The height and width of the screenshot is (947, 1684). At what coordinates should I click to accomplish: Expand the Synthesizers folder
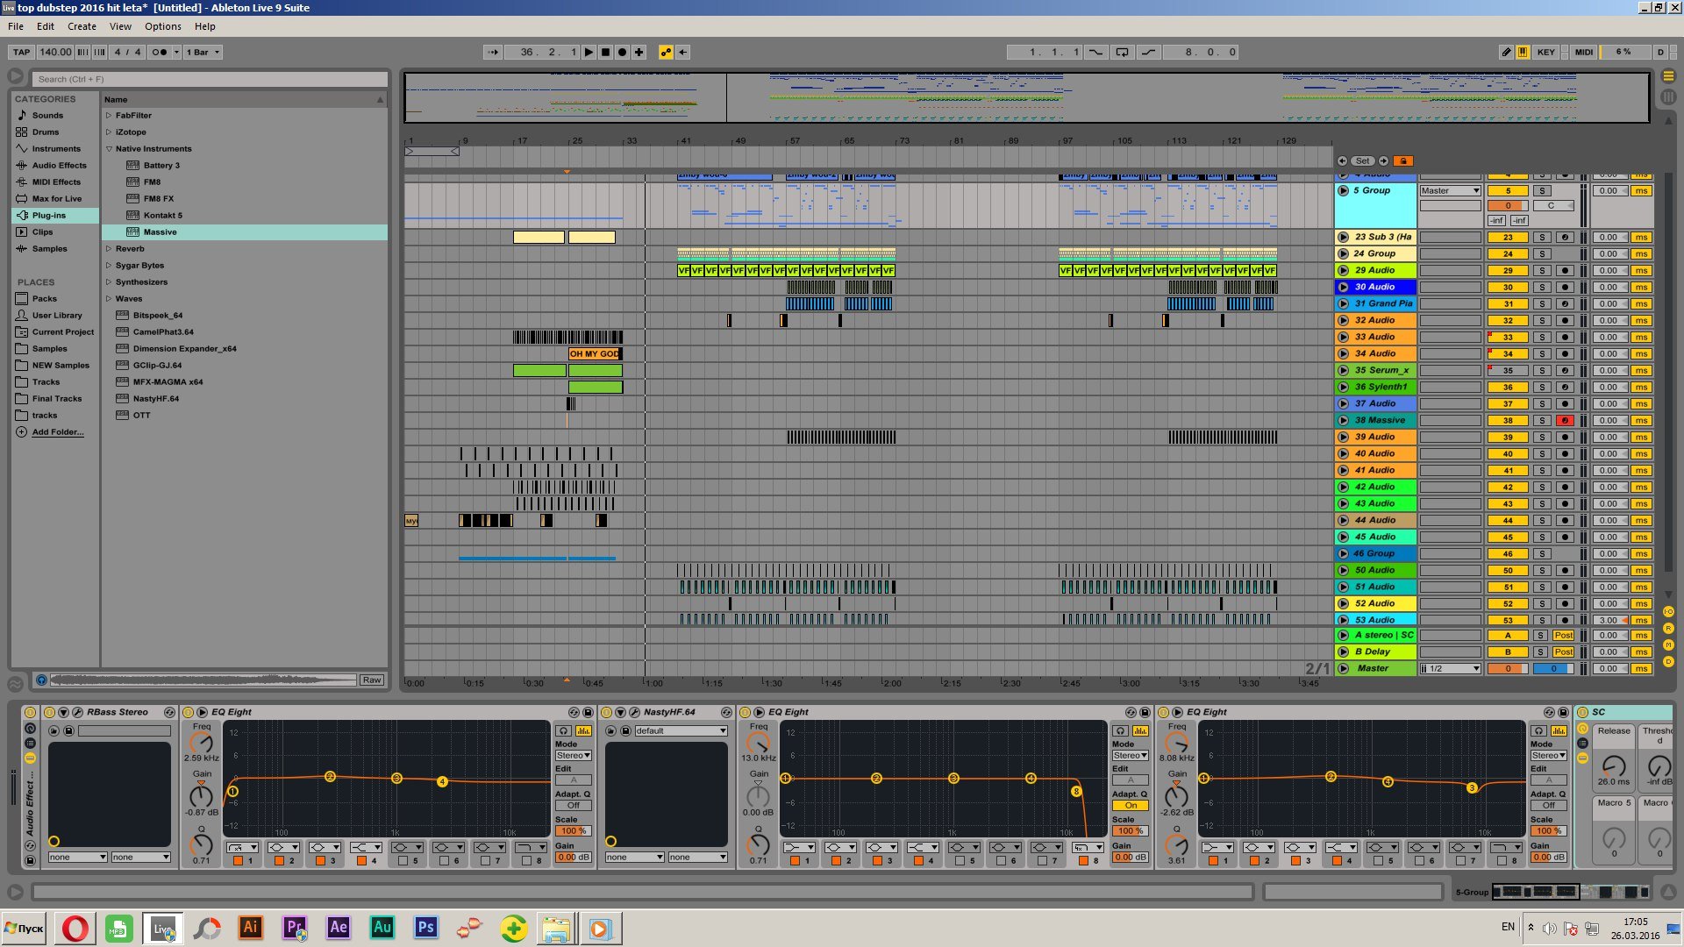click(109, 281)
